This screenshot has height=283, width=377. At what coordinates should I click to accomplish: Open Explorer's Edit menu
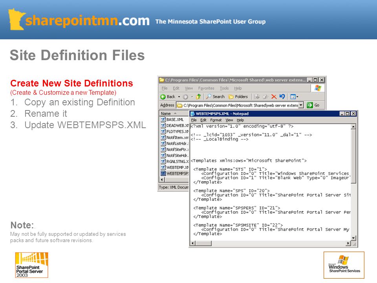(x=176, y=88)
